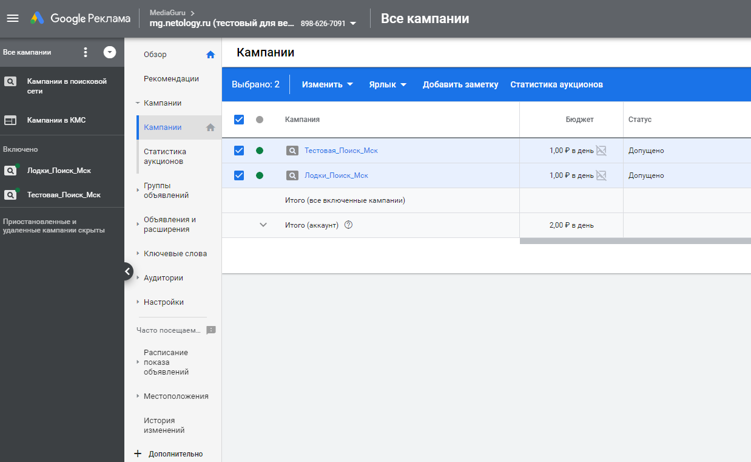The image size is (751, 462).
Task: Click the help icon beside Итого (аккаунт)
Action: (x=348, y=225)
